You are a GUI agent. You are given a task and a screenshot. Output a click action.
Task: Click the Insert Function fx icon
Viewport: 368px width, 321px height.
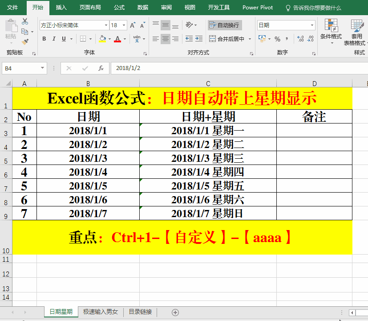coord(101,68)
